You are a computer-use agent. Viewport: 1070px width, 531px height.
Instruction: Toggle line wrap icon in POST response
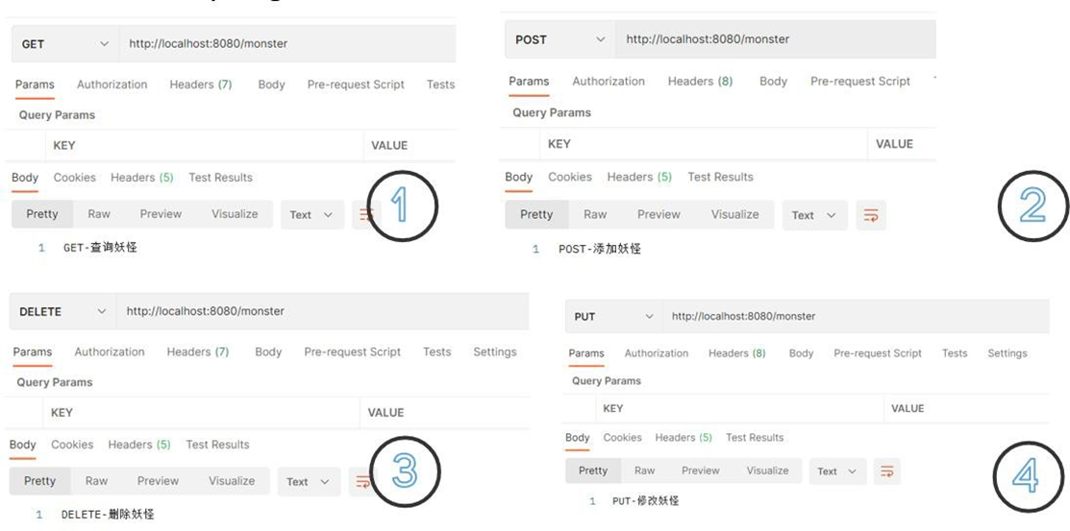coord(870,215)
